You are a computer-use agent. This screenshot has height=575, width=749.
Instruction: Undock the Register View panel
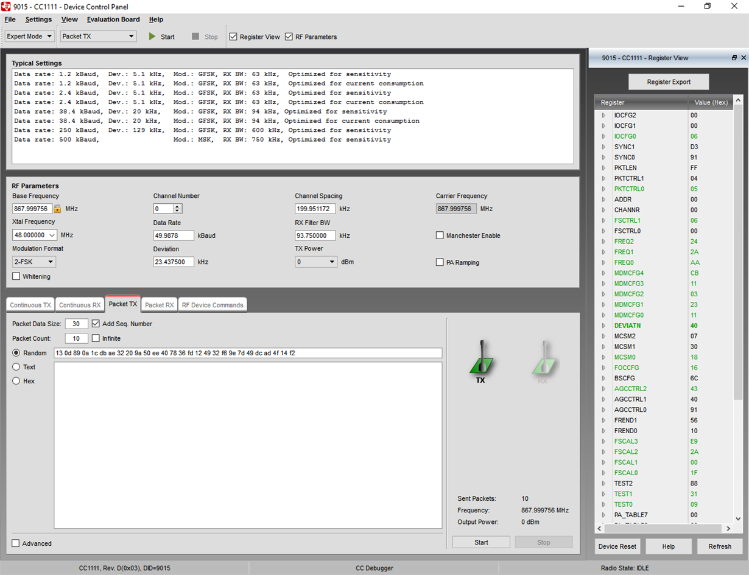pyautogui.click(x=734, y=58)
